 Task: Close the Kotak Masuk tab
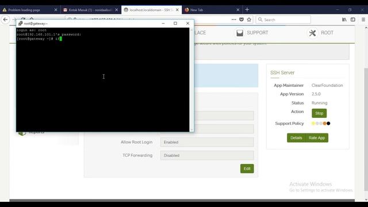[116, 10]
